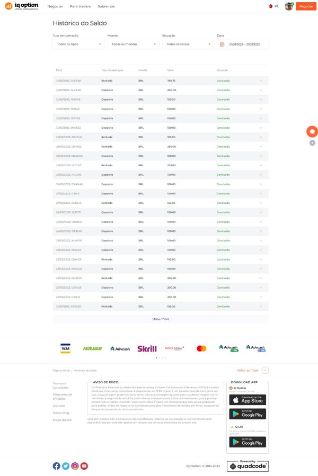Open the YouTube social icon
The height and width of the screenshot is (476, 318).
tap(84, 466)
